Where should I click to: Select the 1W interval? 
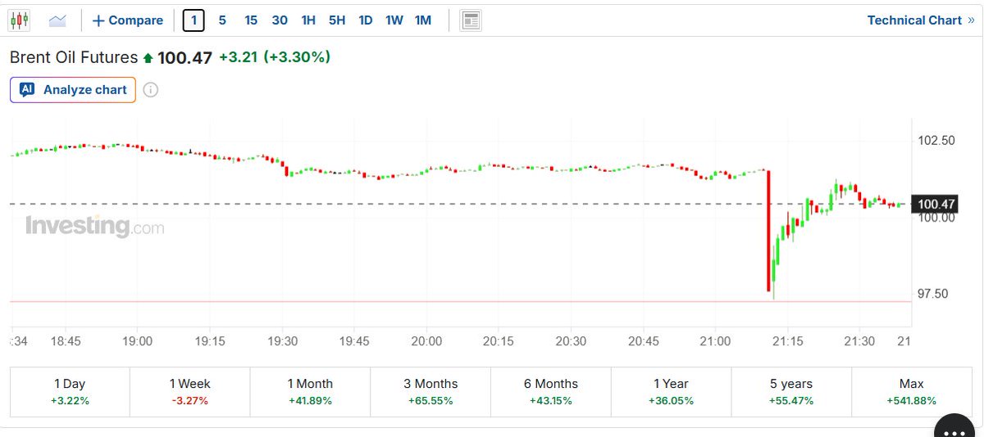[x=394, y=20]
